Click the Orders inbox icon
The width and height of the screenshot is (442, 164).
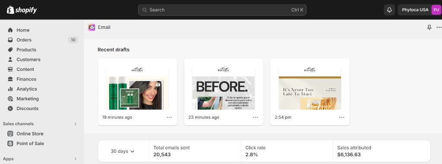point(10,40)
